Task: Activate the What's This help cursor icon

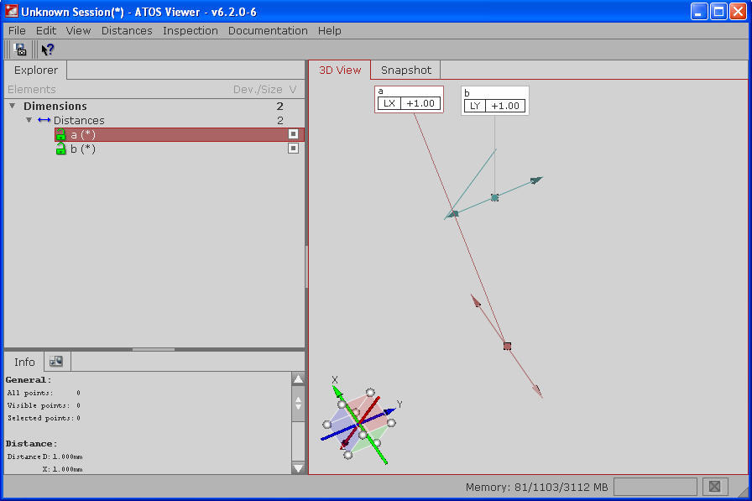Action: 48,50
